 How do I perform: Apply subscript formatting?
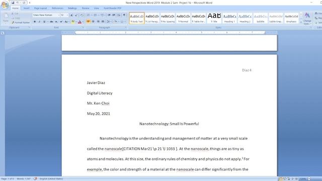click(56, 22)
